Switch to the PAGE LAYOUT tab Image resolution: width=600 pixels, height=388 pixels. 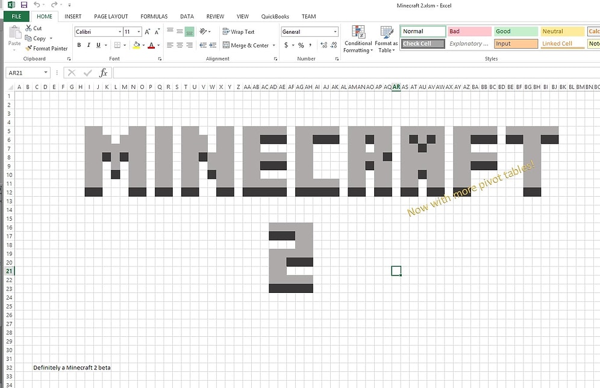tap(111, 16)
